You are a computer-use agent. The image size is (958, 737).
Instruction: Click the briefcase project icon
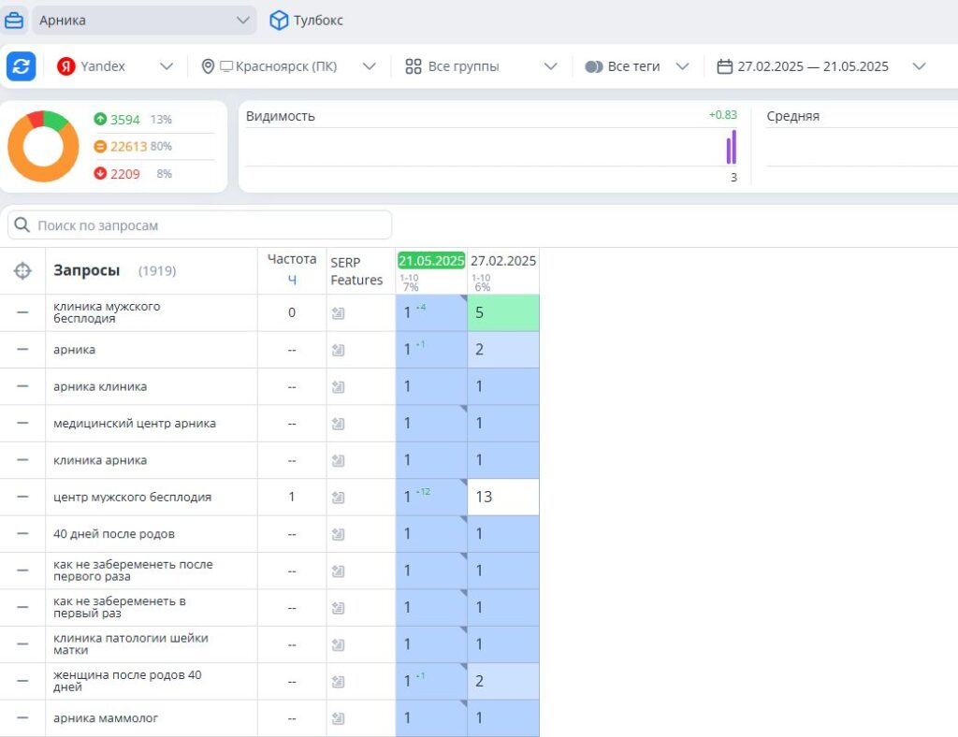tap(13, 21)
